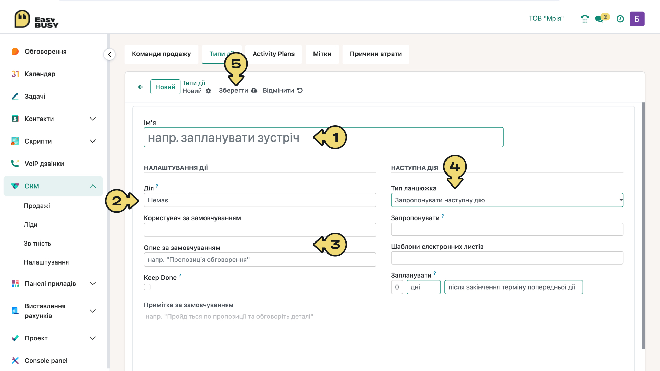Click help mark beside Запланувати
660x371 pixels.
tap(434, 273)
